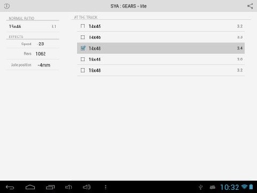Tap the Android home button
Image resolution: width=257 pixels, height=193 pixels.
tap(31, 187)
